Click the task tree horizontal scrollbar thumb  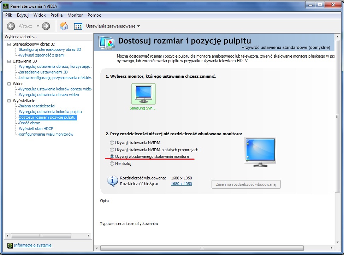41,236
